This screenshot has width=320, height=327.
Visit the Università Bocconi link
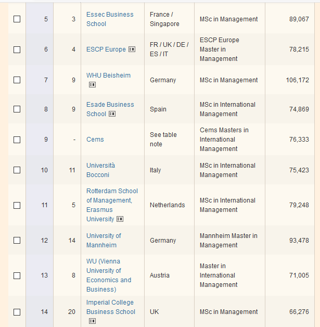tap(100, 170)
